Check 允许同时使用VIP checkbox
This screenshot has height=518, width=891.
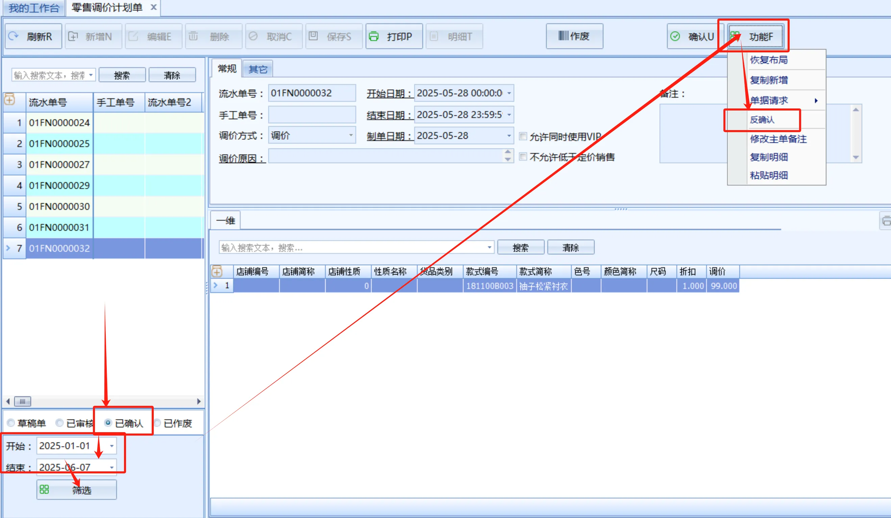(x=523, y=136)
